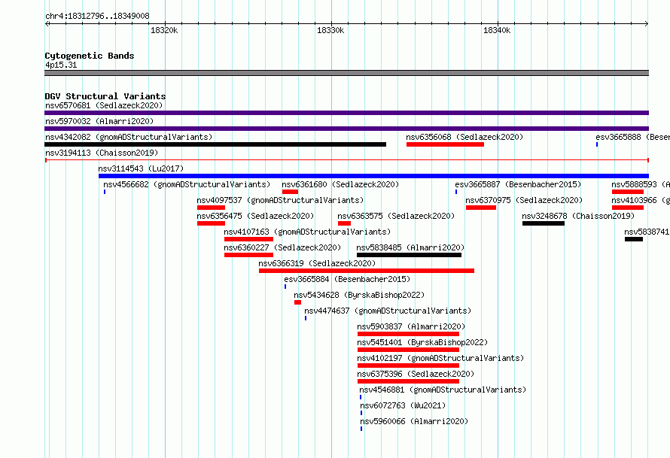The height and width of the screenshot is (458, 670).
Task: Select the nsv4566682 gnomADStructuralVariants label
Action: tap(187, 184)
